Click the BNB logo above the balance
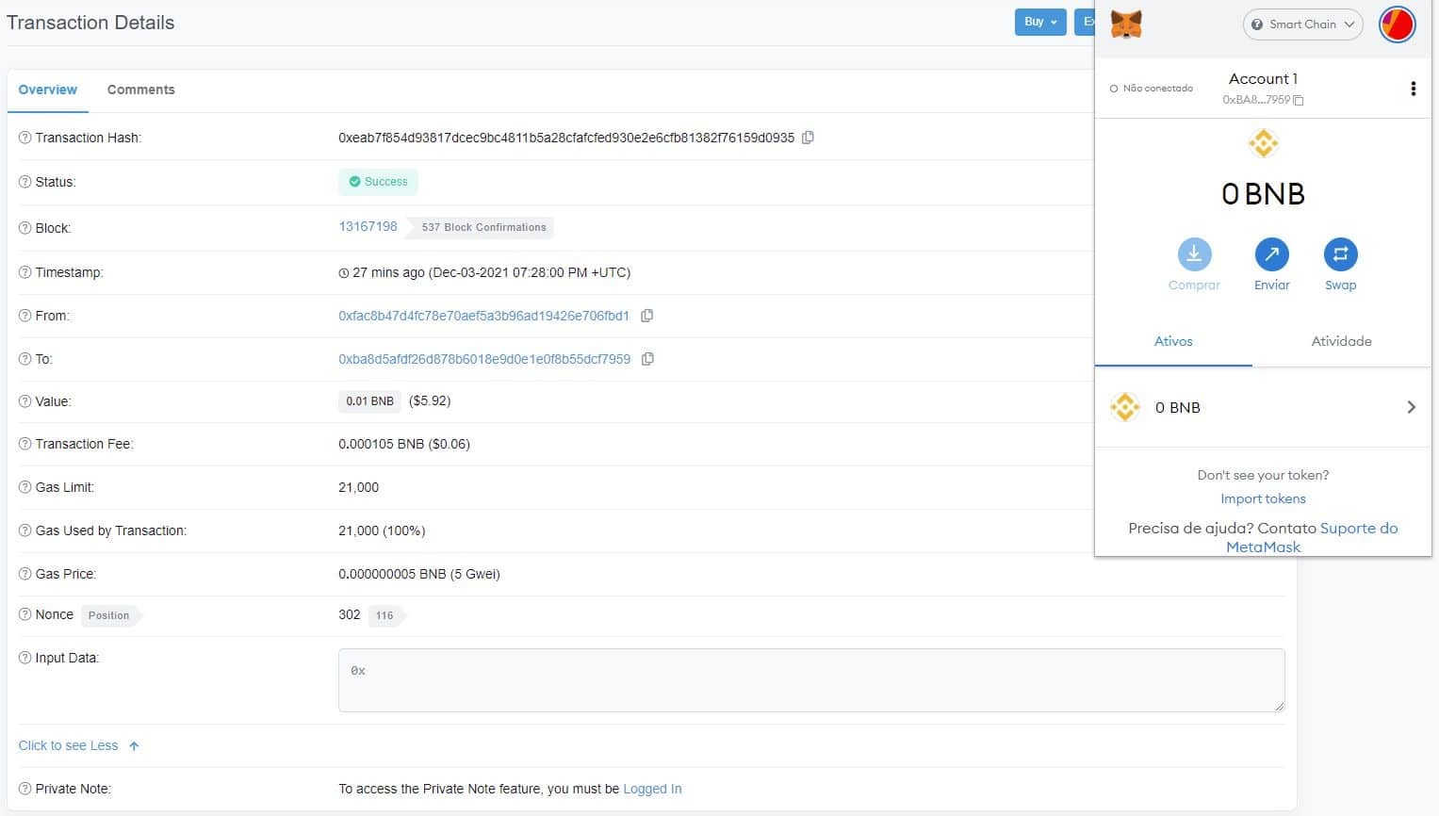Viewport: 1439px width, 816px height. [1263, 143]
